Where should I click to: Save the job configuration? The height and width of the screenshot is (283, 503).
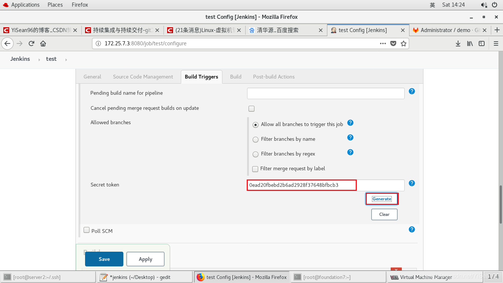[x=104, y=259]
